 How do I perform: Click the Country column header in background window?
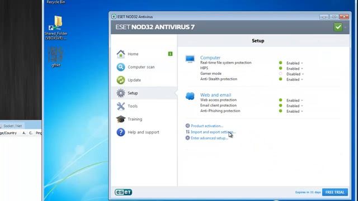[x=9, y=133]
